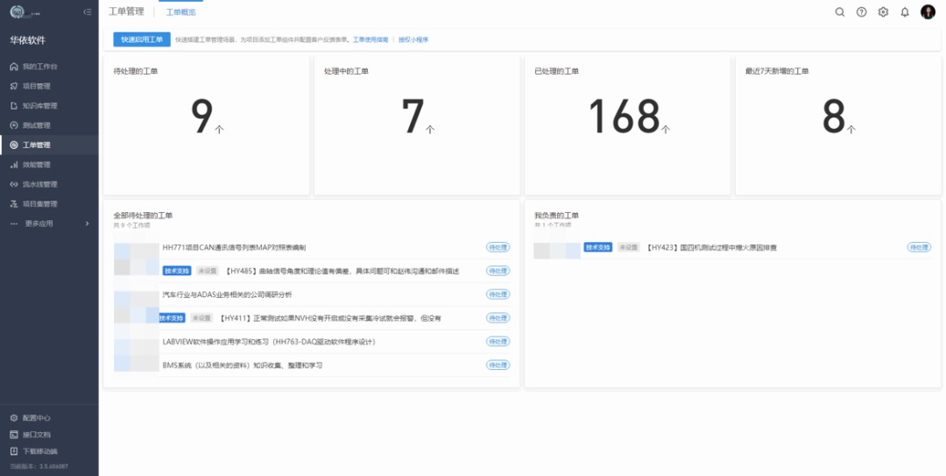The height and width of the screenshot is (476, 946).
Task: Open the notifications bell
Action: click(905, 12)
